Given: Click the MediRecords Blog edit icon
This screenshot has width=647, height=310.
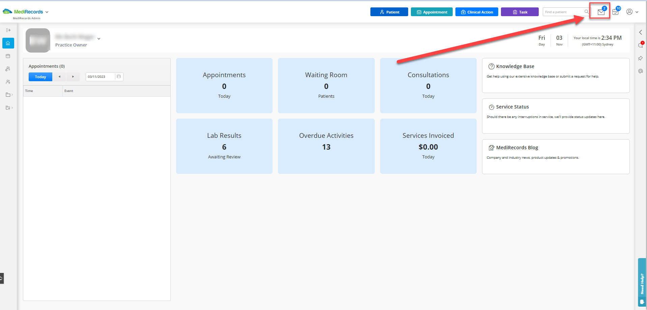Looking at the screenshot, I should point(491,148).
